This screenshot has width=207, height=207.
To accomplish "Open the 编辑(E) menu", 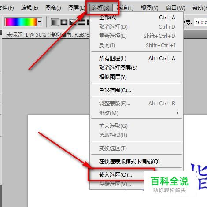I will pyautogui.click(x=30, y=8).
